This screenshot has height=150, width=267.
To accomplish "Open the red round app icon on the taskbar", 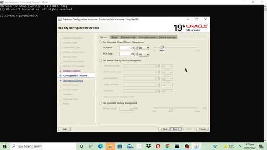I will (187, 146).
